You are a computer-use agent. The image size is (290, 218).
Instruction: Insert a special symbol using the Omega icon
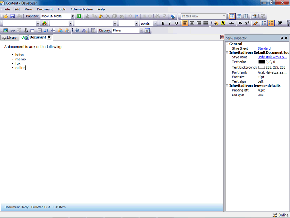click(x=46, y=30)
